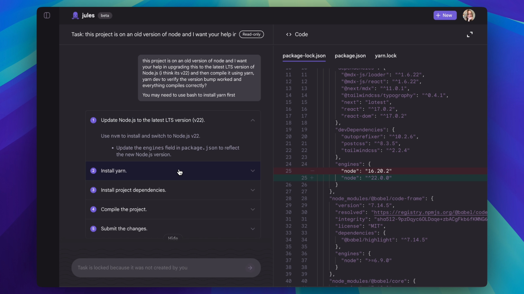This screenshot has width=524, height=294.
Task: Click the "devDependencies" code line
Action: click(x=365, y=129)
